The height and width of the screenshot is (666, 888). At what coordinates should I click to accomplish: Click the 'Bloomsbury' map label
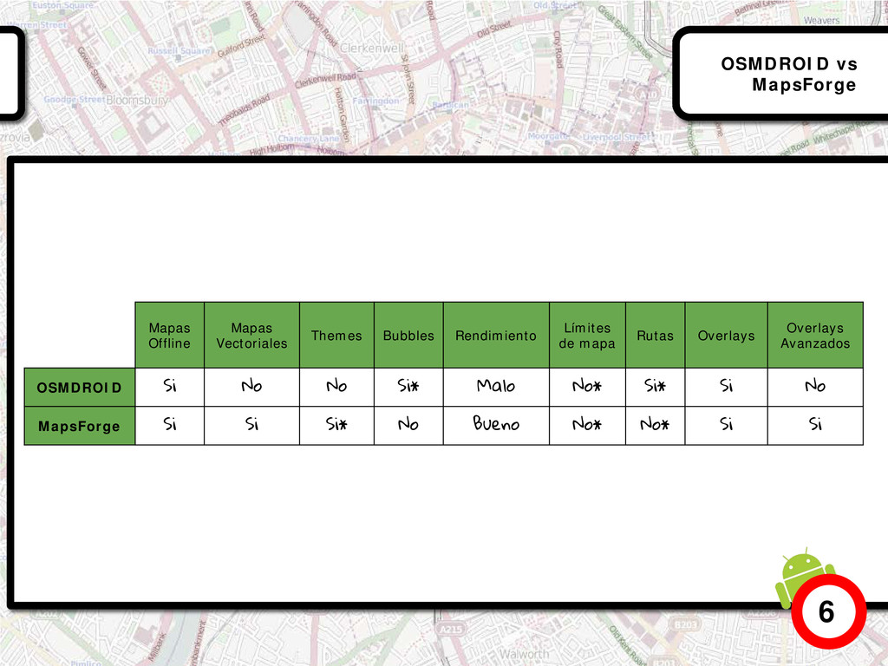tap(137, 101)
